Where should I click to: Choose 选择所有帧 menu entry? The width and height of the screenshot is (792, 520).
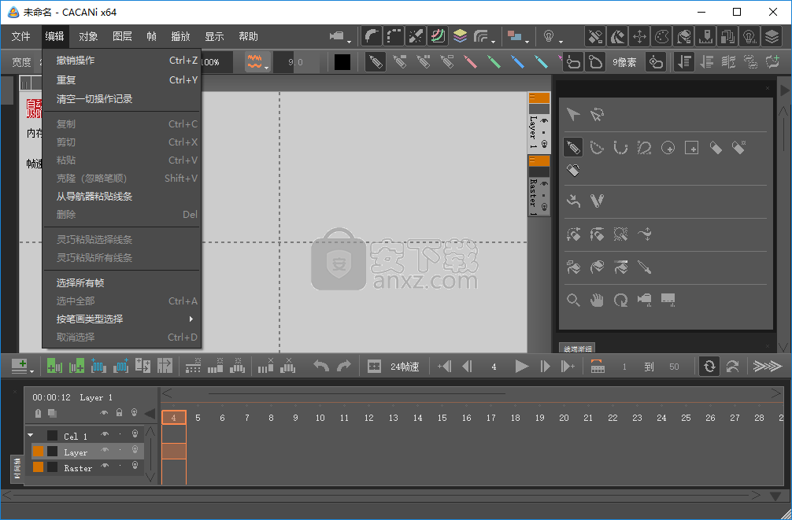click(122, 283)
